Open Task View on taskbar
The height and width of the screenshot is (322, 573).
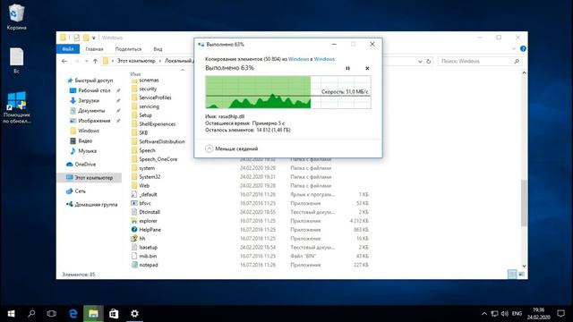point(52,314)
